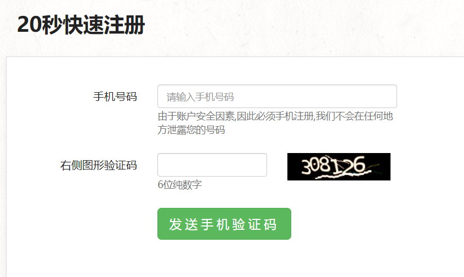The image size is (464, 277).
Task: Select the 右侧图形验证码 field label
Action: click(99, 165)
